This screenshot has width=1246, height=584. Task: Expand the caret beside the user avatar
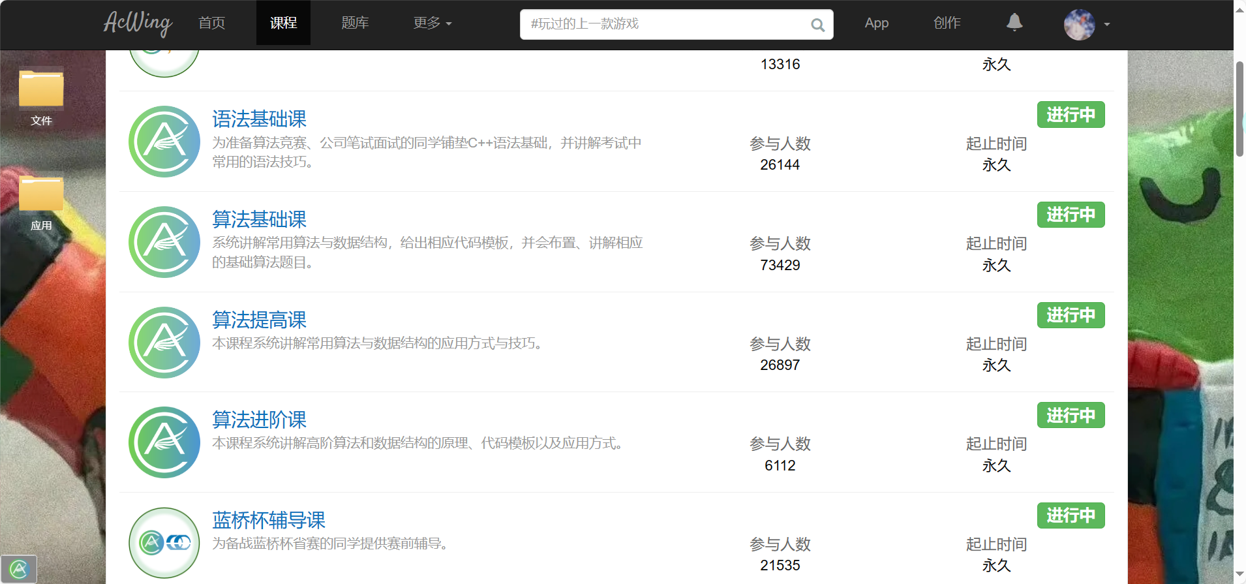click(1107, 24)
